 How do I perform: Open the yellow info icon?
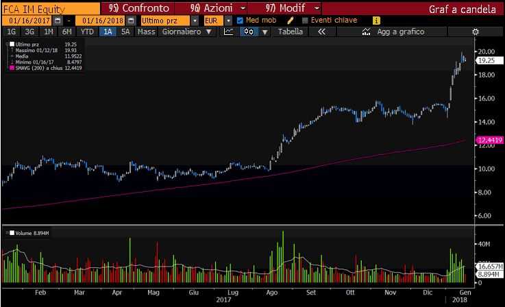pyautogui.click(x=376, y=21)
